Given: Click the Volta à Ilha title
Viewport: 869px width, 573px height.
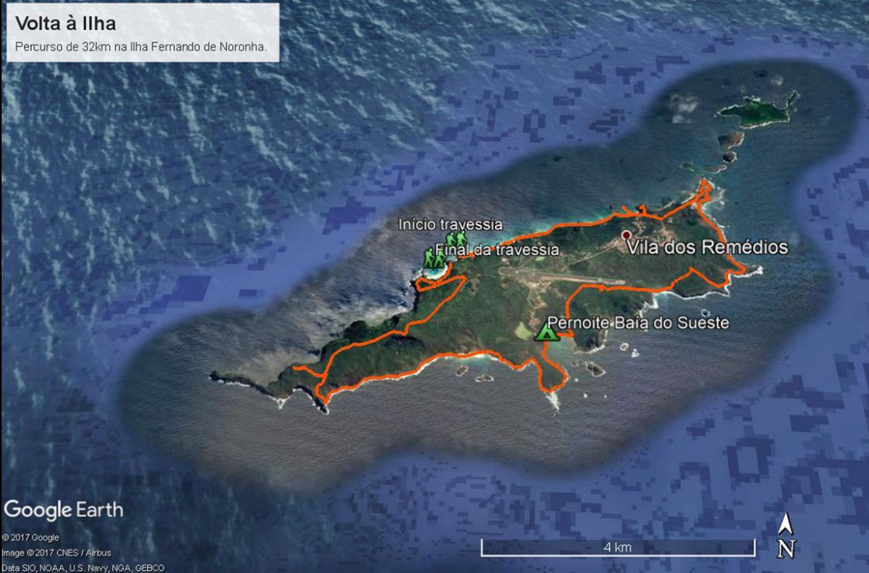Looking at the screenshot, I should pyautogui.click(x=65, y=23).
